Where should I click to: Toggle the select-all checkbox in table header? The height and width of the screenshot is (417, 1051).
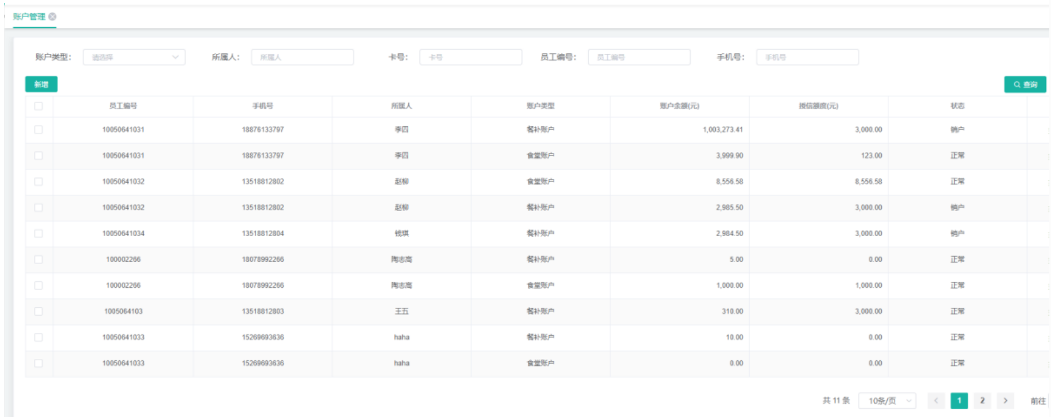pyautogui.click(x=38, y=106)
